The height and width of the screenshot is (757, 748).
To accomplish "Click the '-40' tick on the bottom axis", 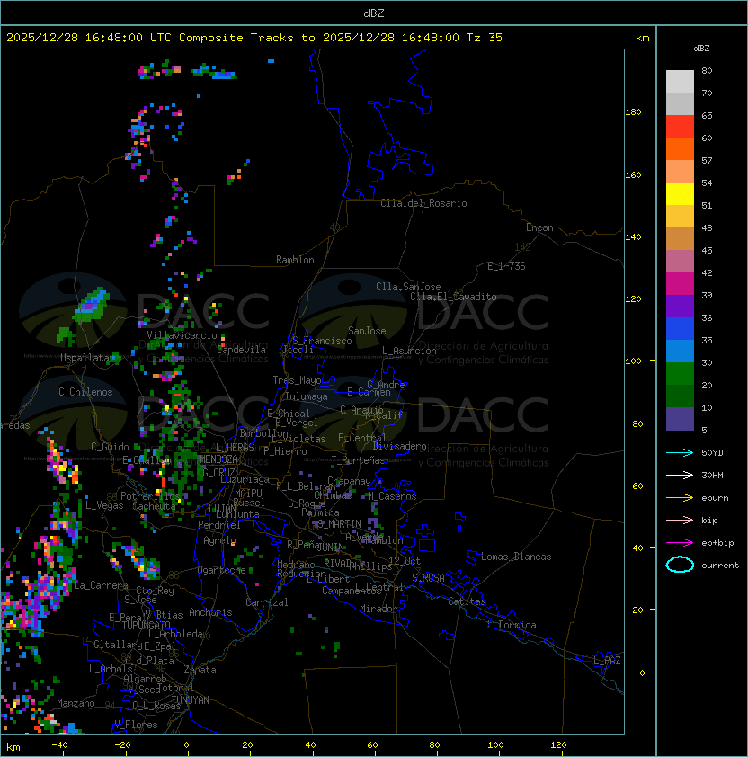I will point(59,745).
